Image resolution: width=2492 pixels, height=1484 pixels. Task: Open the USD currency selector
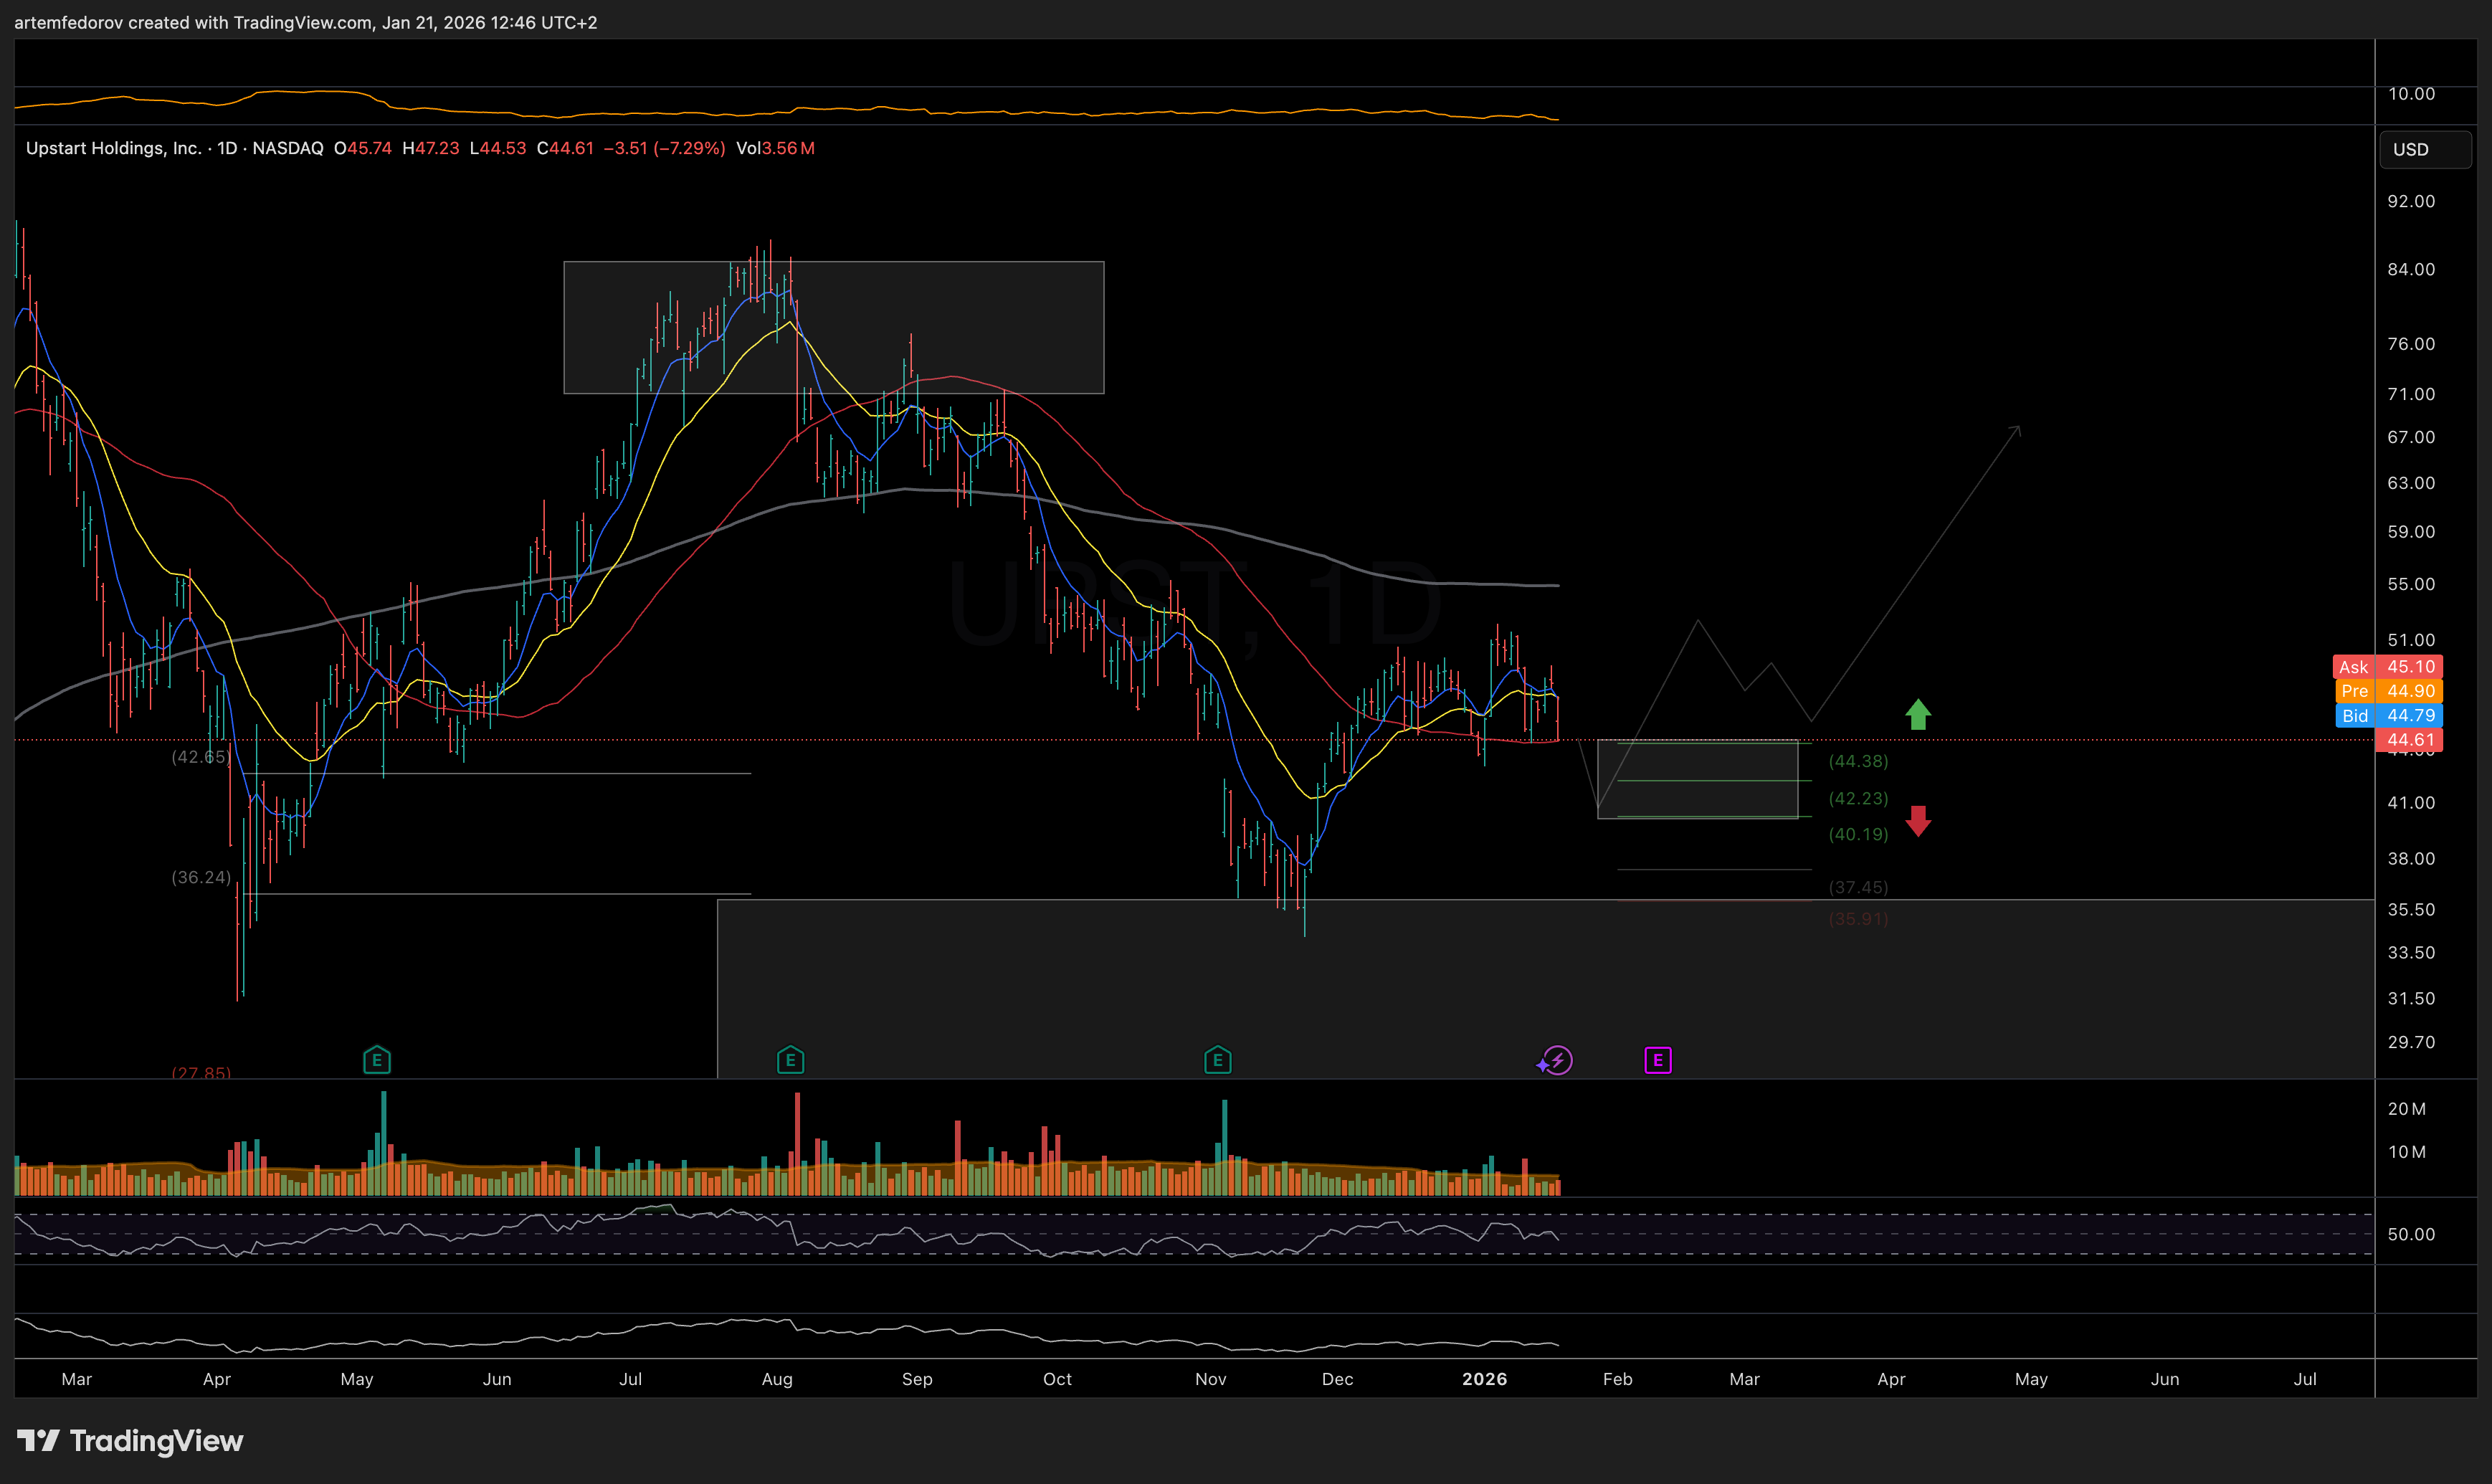point(2425,149)
